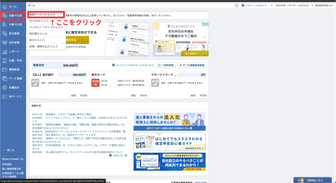The width and height of the screenshot is (336, 183).
Task: Click the 取引管理 sidebar icon
Action: [5, 34]
